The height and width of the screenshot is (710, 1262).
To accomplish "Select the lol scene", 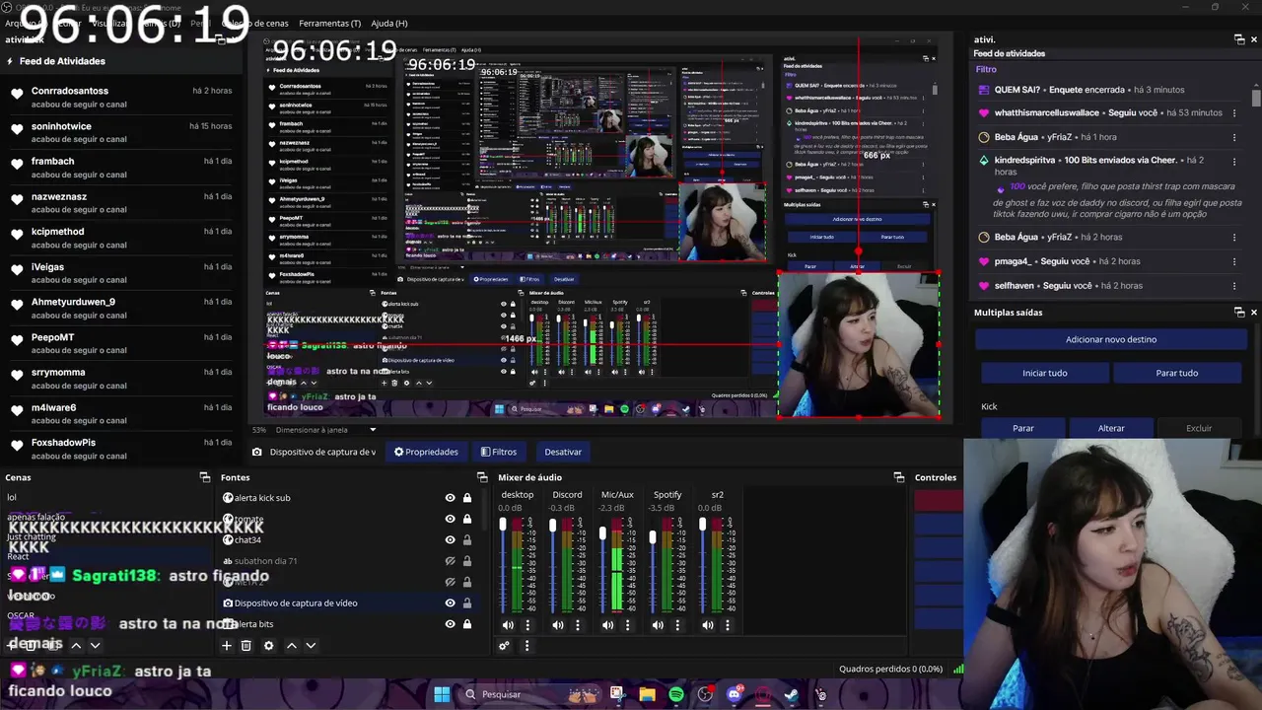I will click(12, 498).
